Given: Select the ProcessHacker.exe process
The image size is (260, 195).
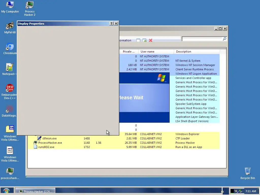Looking at the screenshot, I should coord(124,143).
